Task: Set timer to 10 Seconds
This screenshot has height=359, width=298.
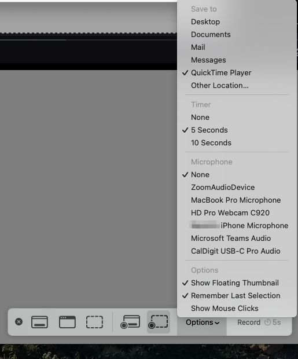Action: [237, 143]
